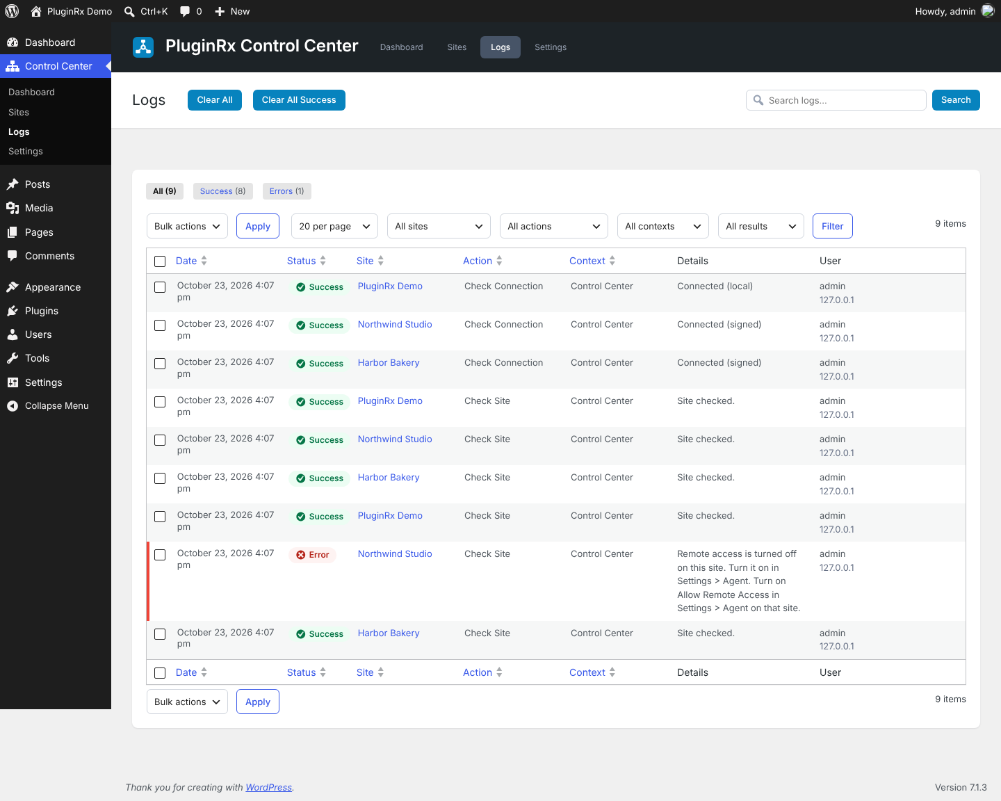Screen dimensions: 1001x801
Task: Tick the select-all checkbox in table footer
Action: pos(160,673)
